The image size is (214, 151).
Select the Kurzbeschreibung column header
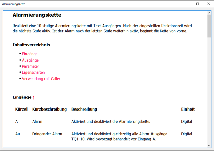pyautogui.click(x=49, y=109)
